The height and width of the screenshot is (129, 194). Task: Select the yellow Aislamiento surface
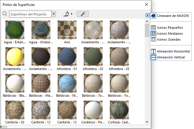pos(15,57)
